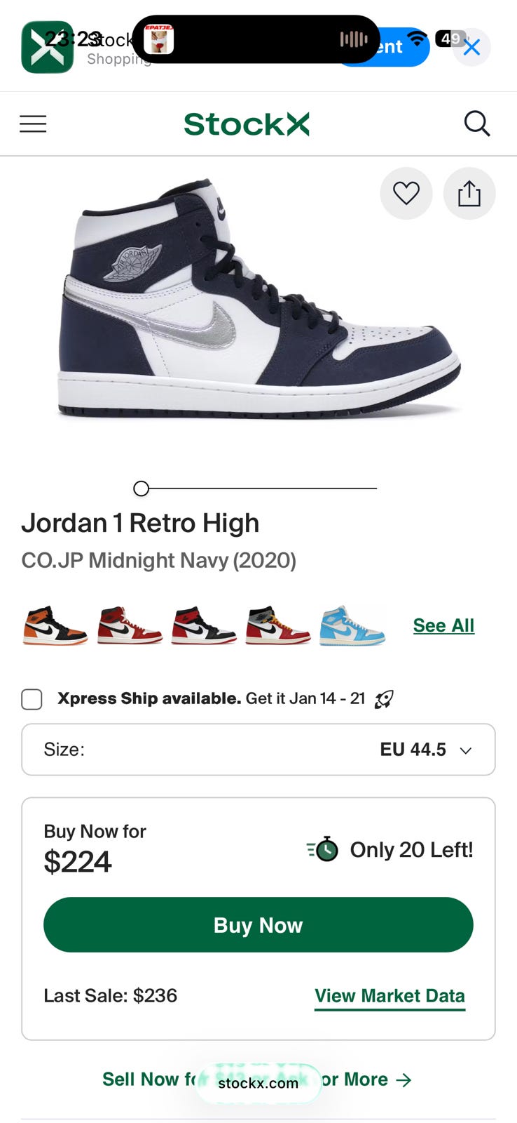Enable the Xpress Ship checkbox
517x1123 pixels.
(32, 699)
